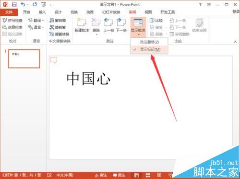This screenshot has height=179, width=240.
Task: Open the 文件 (File) tab
Action: coord(9,12)
